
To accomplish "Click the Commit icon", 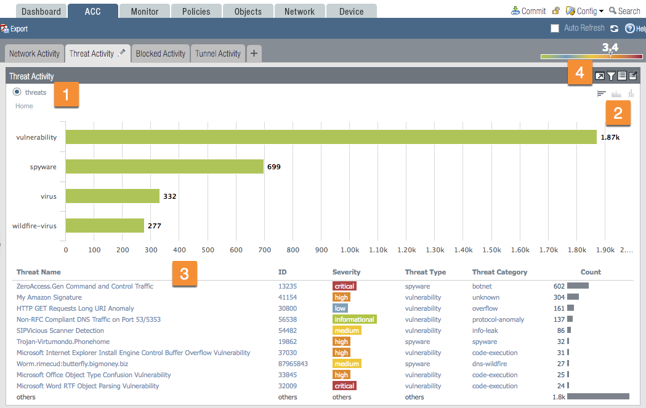I will [x=516, y=11].
